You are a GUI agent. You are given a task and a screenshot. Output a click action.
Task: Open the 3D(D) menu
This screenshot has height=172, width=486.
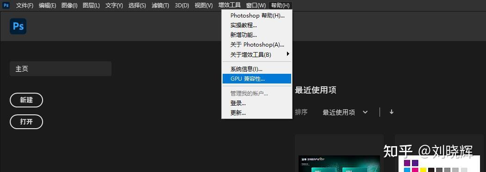click(x=182, y=6)
